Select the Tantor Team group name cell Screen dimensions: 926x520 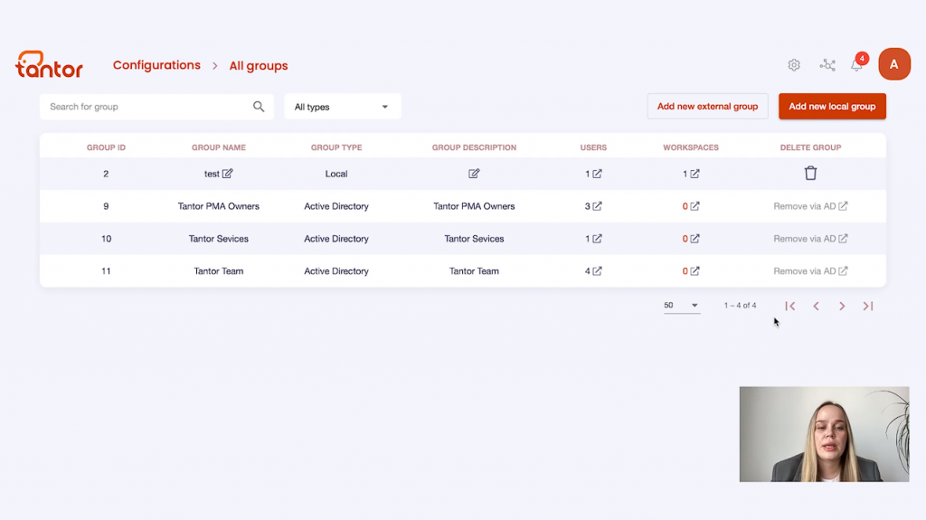tap(219, 271)
